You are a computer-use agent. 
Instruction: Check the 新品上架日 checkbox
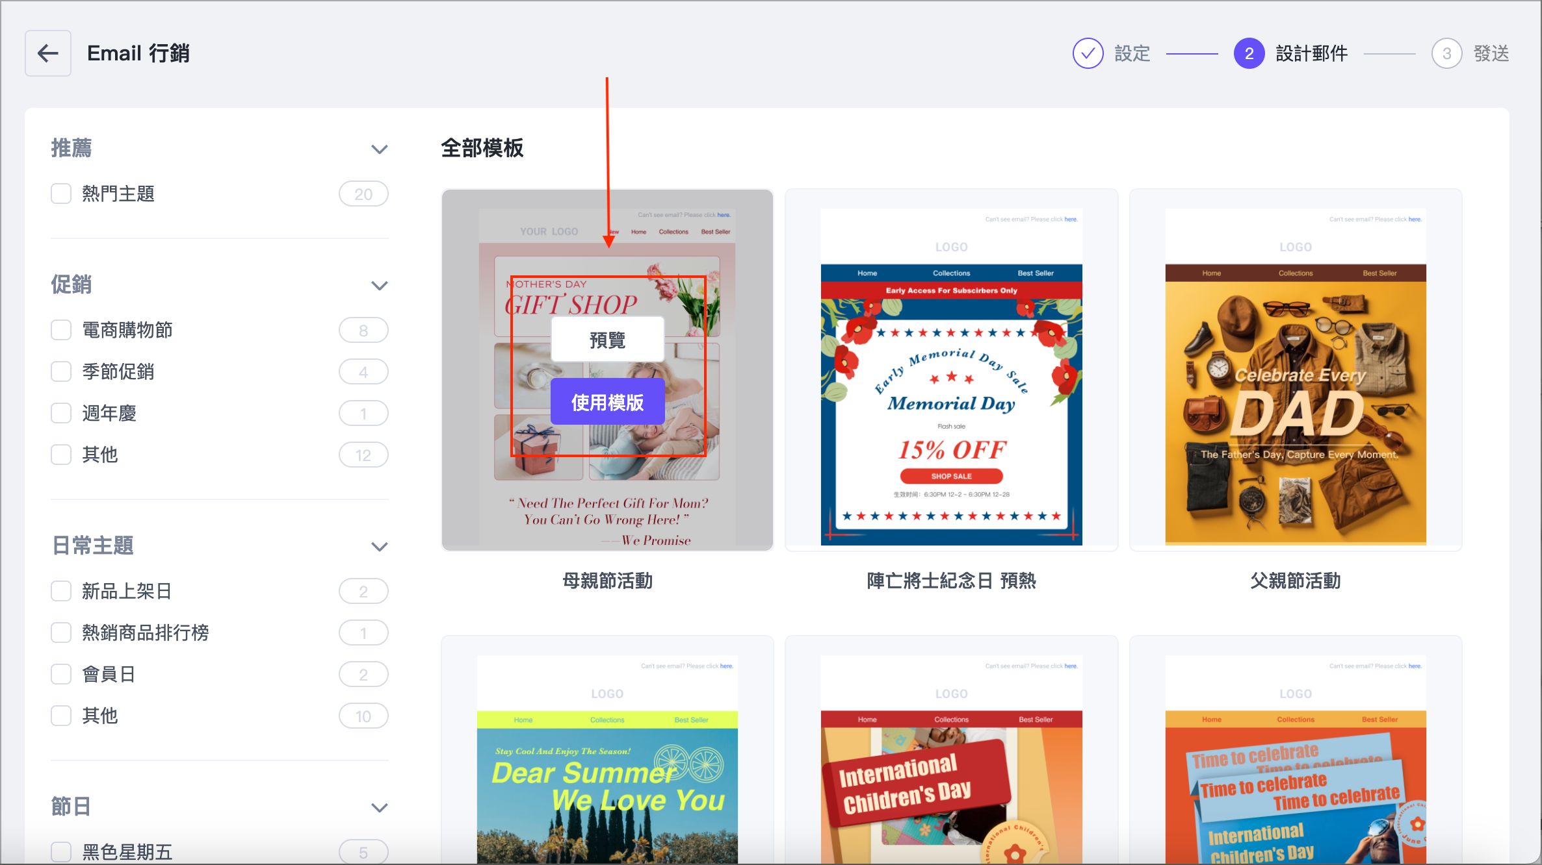point(61,591)
